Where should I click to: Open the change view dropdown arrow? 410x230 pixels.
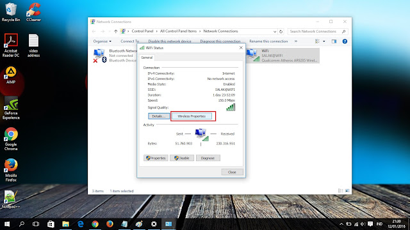[x=324, y=41]
